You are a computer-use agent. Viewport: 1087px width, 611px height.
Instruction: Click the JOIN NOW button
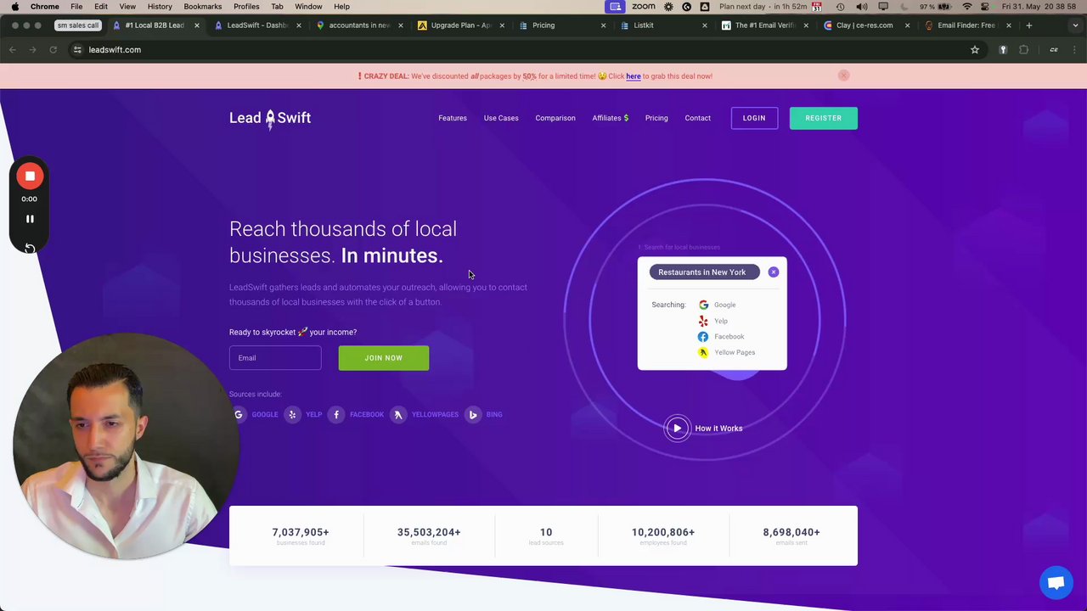coord(384,358)
